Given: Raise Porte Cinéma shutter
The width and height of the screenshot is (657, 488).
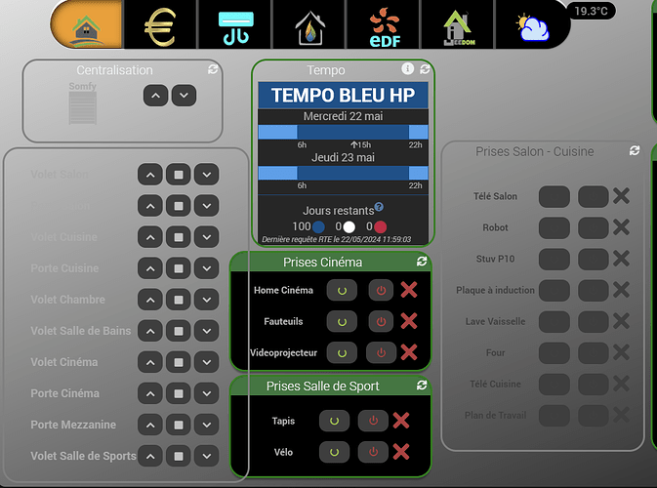Looking at the screenshot, I should point(150,393).
